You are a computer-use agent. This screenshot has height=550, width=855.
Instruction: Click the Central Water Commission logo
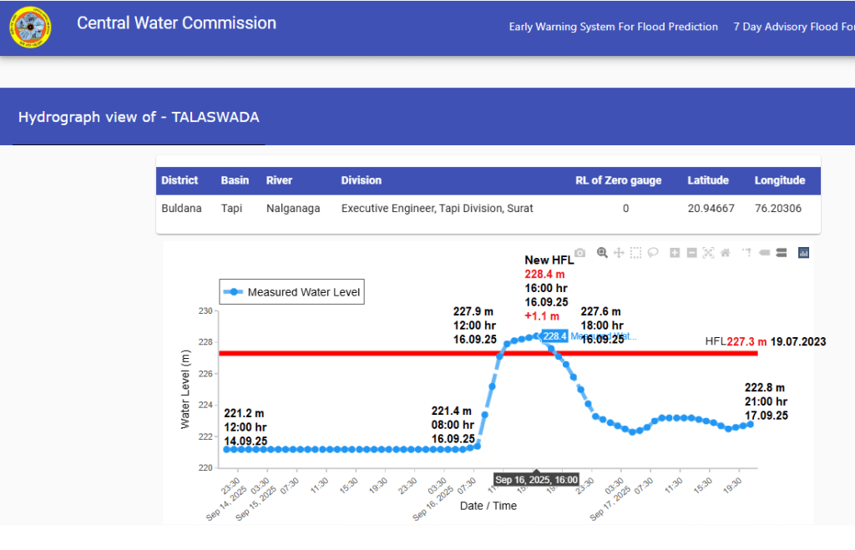(x=30, y=28)
